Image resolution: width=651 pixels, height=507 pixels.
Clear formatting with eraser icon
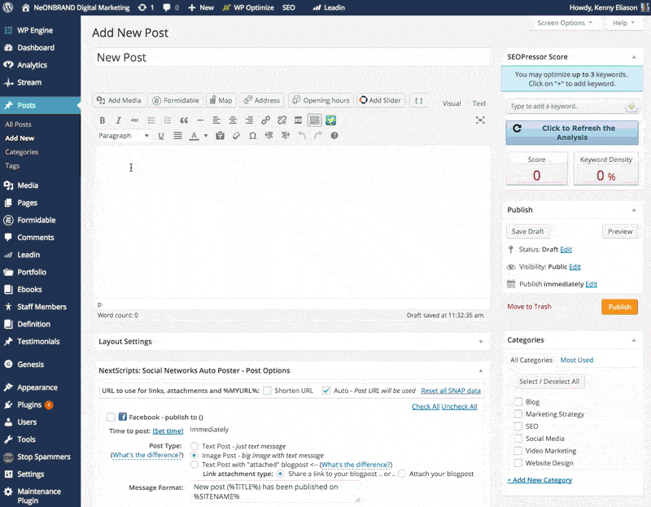236,136
